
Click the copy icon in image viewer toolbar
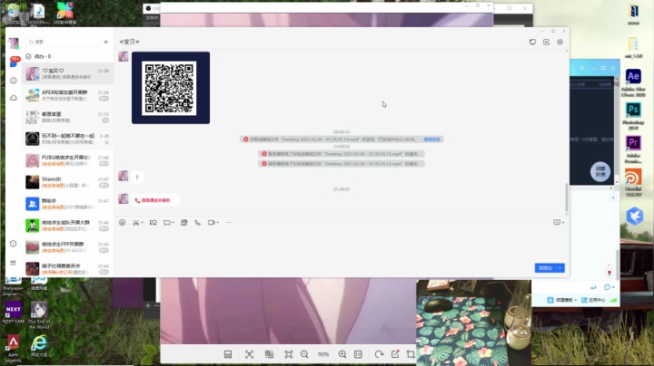[x=269, y=354]
